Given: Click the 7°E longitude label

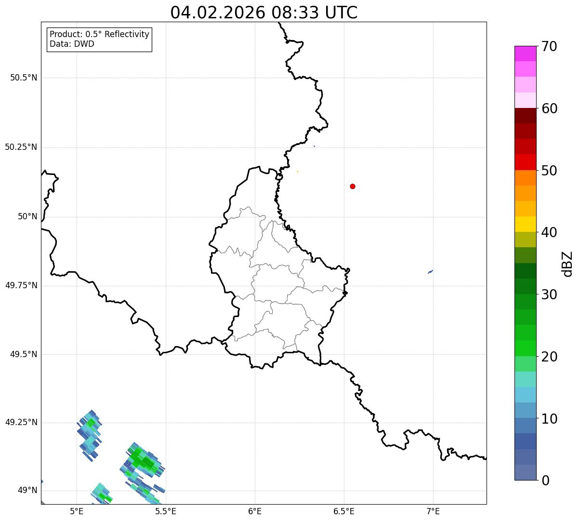Looking at the screenshot, I should coord(433,511).
